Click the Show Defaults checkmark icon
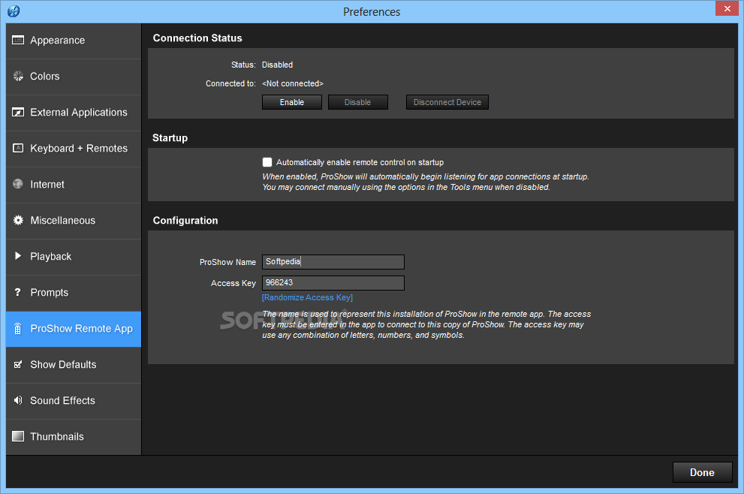The height and width of the screenshot is (494, 744). [18, 364]
